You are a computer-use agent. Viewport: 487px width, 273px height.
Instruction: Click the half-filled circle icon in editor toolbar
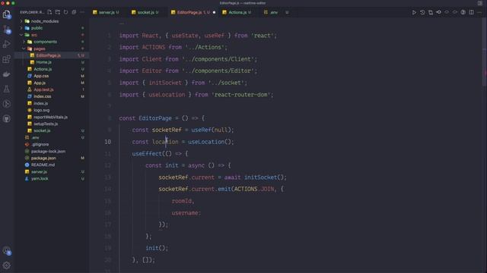[x=463, y=12]
